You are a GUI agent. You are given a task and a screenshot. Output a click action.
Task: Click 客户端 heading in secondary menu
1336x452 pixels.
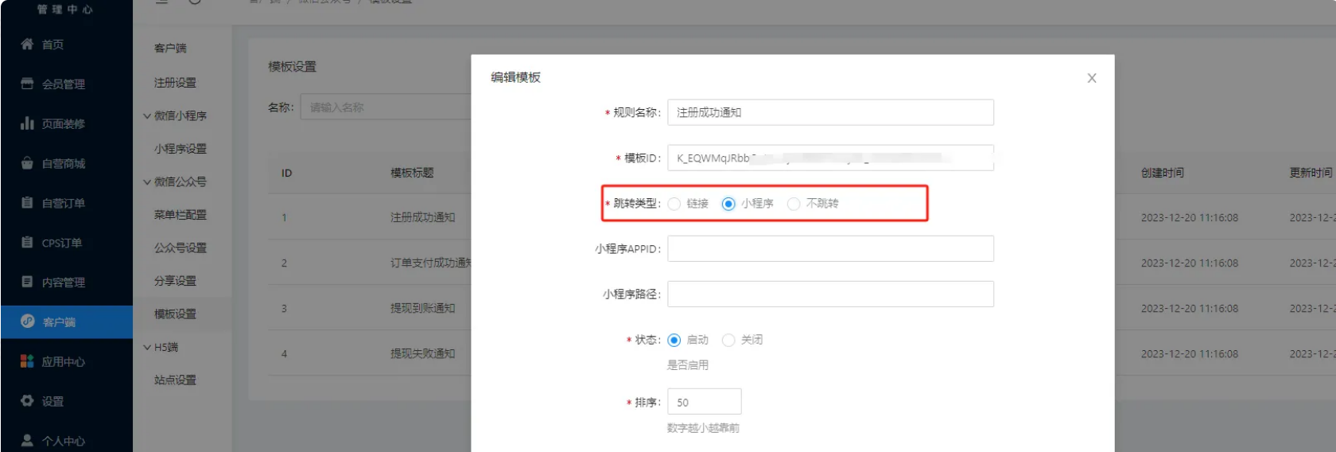(170, 49)
